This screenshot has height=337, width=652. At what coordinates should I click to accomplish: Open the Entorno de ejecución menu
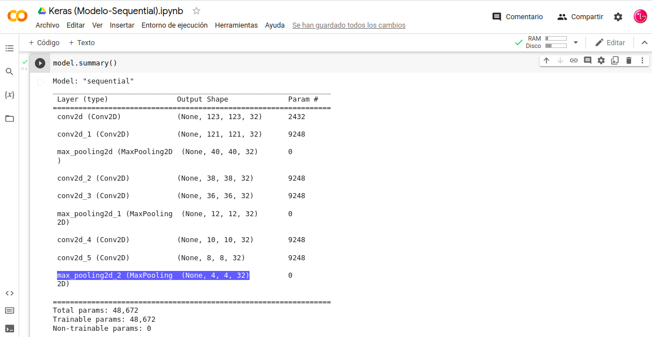click(174, 25)
